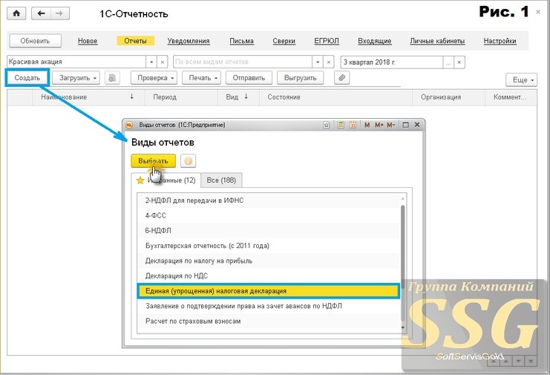Click the organization field Красивая акация

point(76,62)
